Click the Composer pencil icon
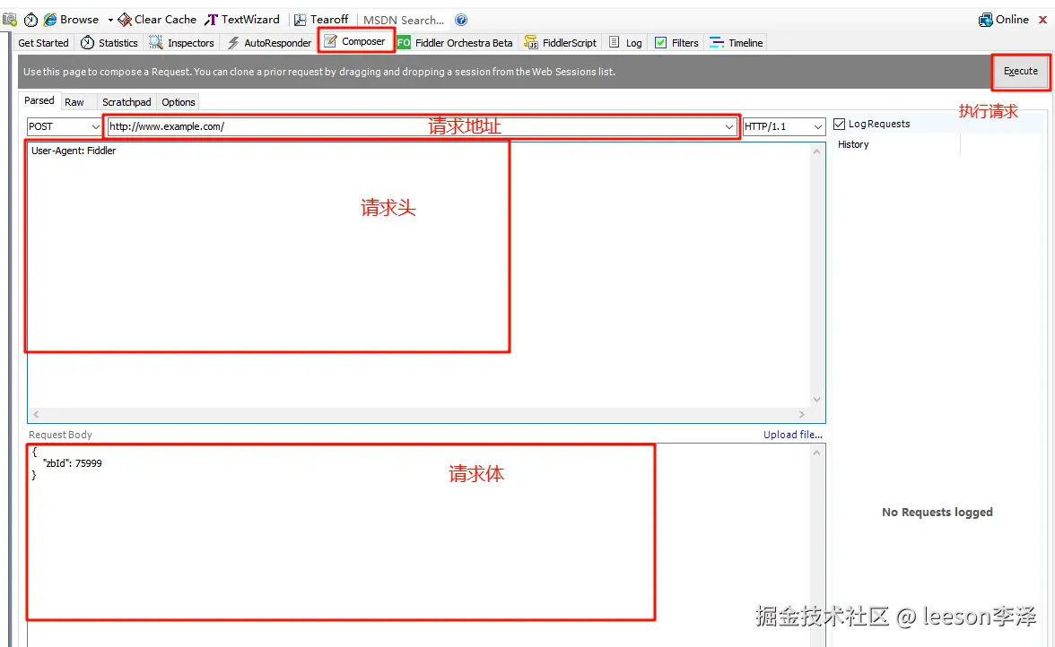 (330, 41)
